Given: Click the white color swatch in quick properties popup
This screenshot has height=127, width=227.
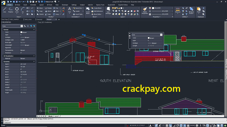Looking at the screenshot, I should (x=149, y=38).
